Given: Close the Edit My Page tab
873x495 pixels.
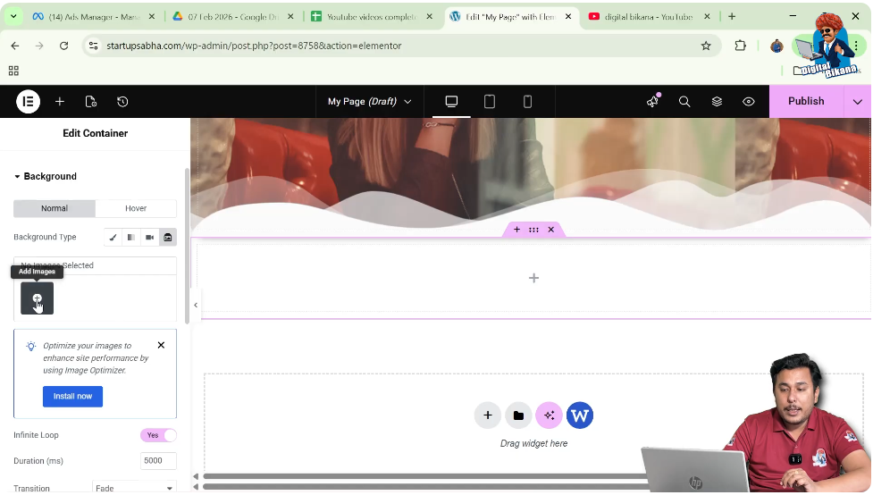Looking at the screenshot, I should point(568,17).
